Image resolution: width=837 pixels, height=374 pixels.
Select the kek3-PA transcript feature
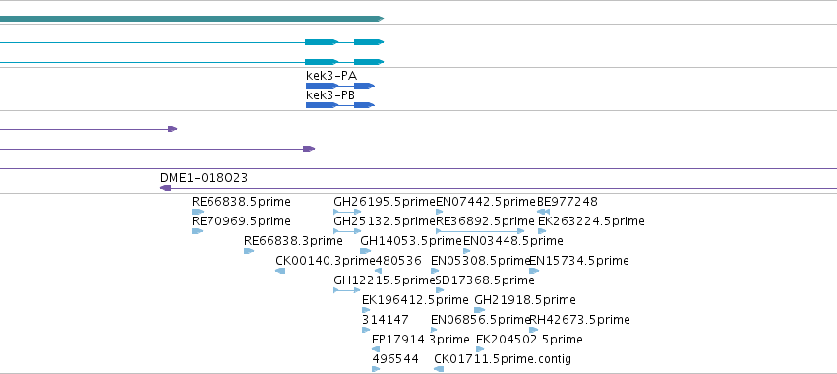coord(340,86)
